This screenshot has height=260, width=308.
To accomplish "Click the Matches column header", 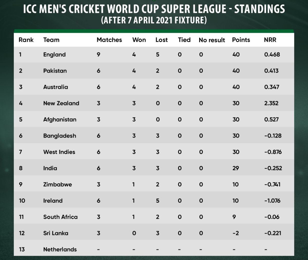I will [x=109, y=40].
